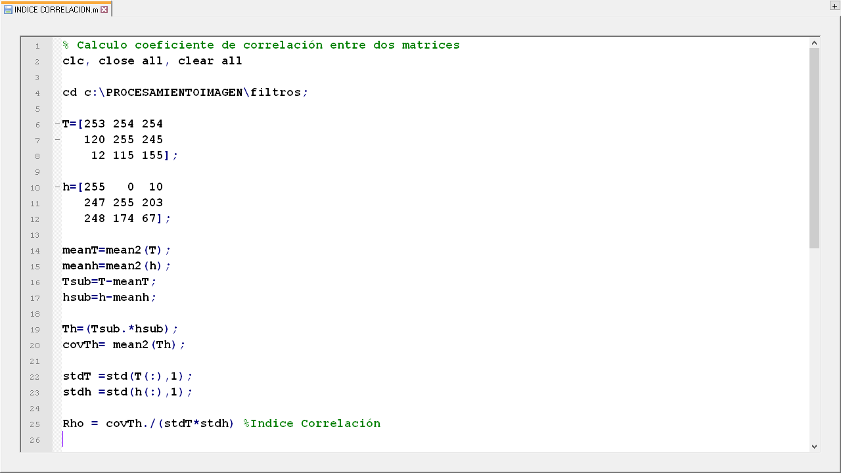This screenshot has height=473, width=841.
Task: Click line number 25 in the gutter
Action: pyautogui.click(x=35, y=424)
